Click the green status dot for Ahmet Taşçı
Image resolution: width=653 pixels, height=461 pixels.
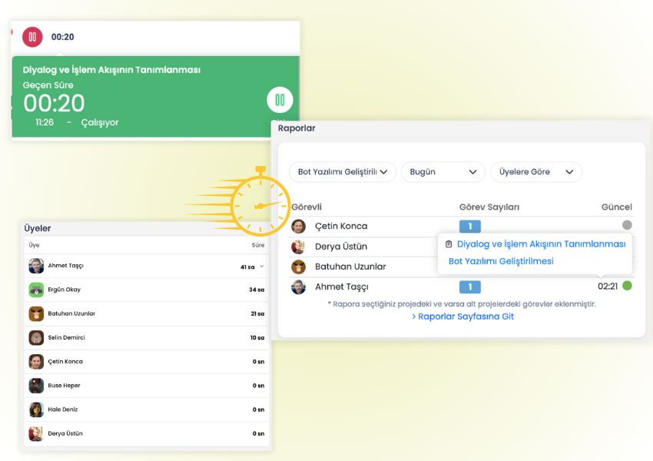627,286
